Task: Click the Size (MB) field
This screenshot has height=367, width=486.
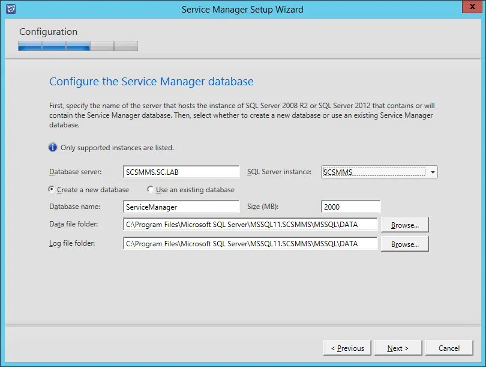Action: point(350,207)
